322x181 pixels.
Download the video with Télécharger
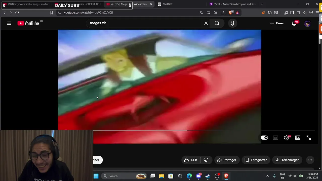287,160
